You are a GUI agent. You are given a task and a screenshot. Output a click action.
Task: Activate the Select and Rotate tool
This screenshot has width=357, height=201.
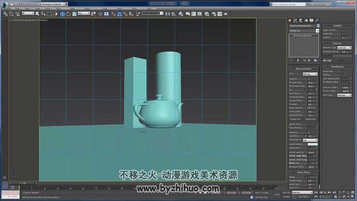tap(68, 14)
